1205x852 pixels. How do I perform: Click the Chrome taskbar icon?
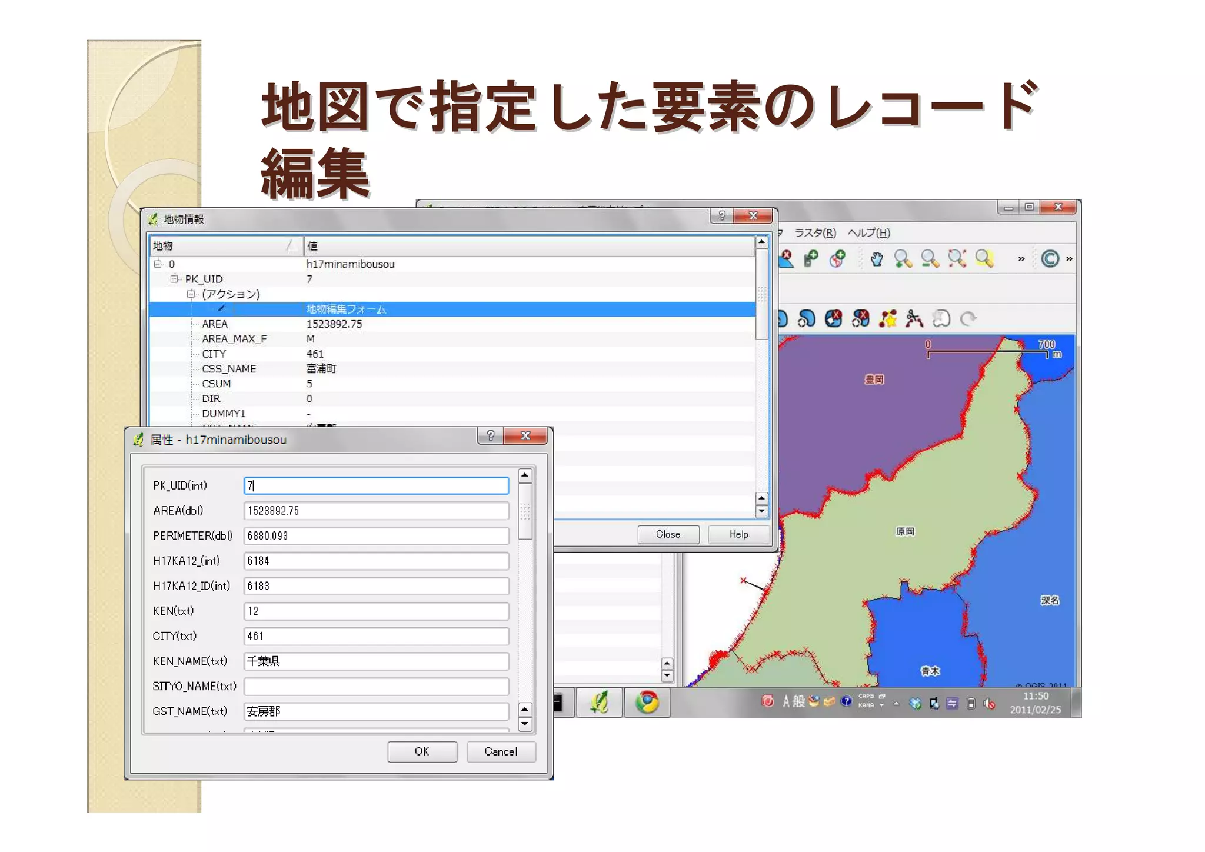pos(647,703)
